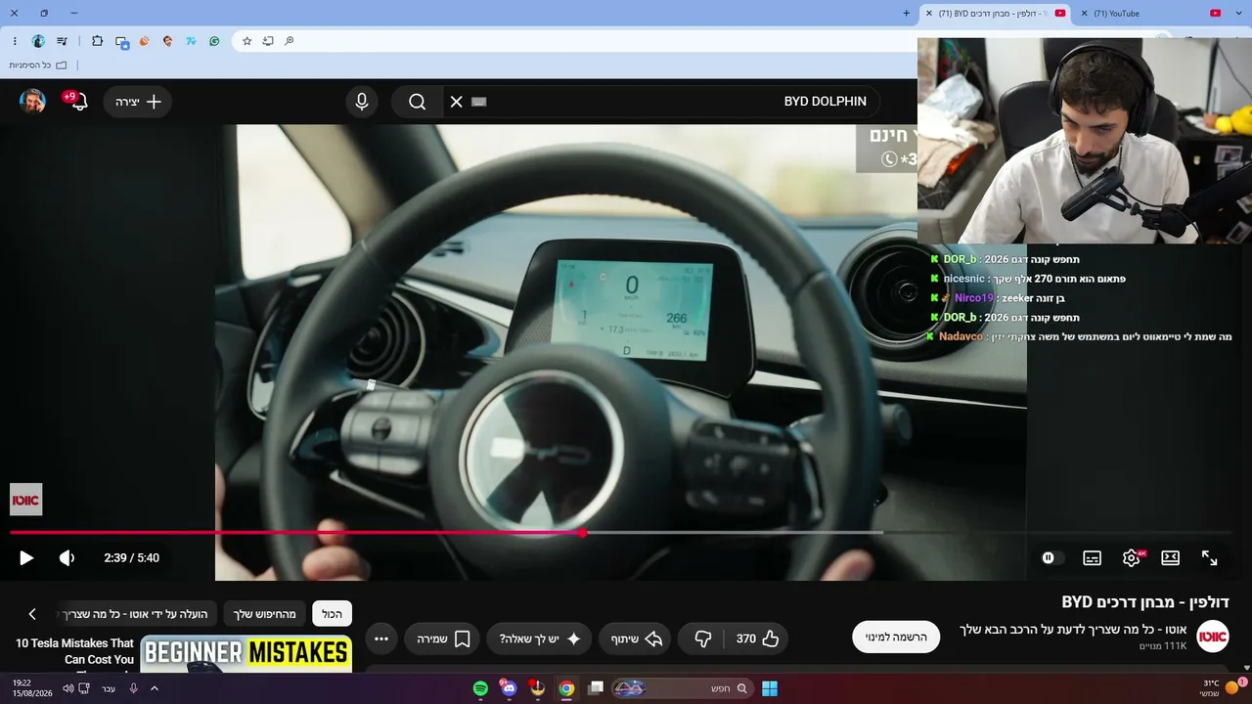Open the Chrome media controls icon
Screen dimensions: 1252x704
pos(63,41)
